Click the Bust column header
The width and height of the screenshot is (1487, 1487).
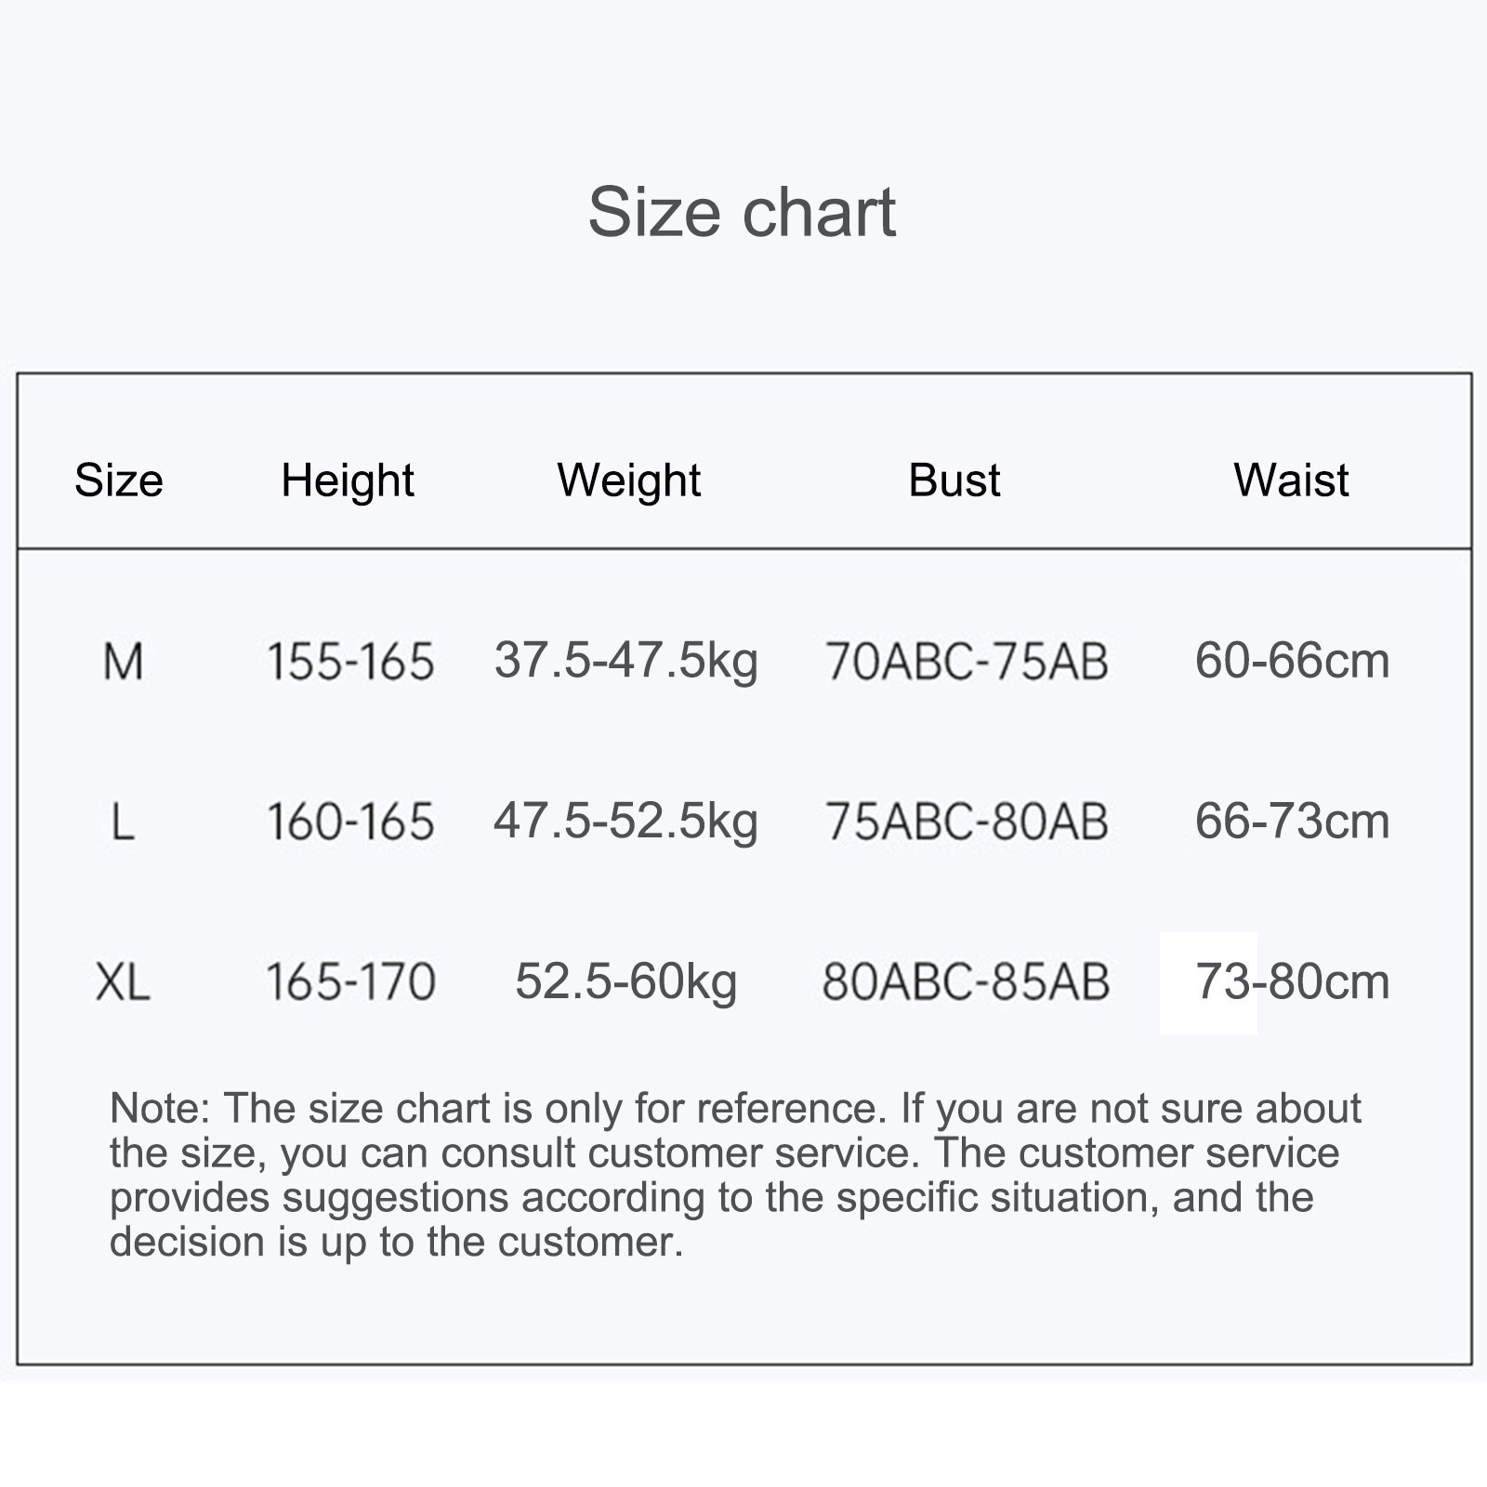pyautogui.click(x=954, y=480)
